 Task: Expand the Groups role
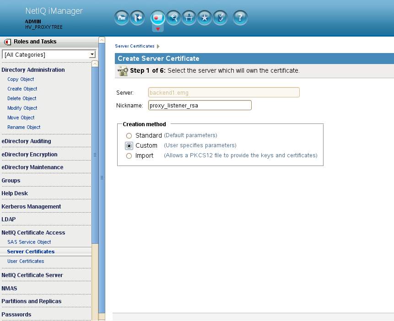11,181
